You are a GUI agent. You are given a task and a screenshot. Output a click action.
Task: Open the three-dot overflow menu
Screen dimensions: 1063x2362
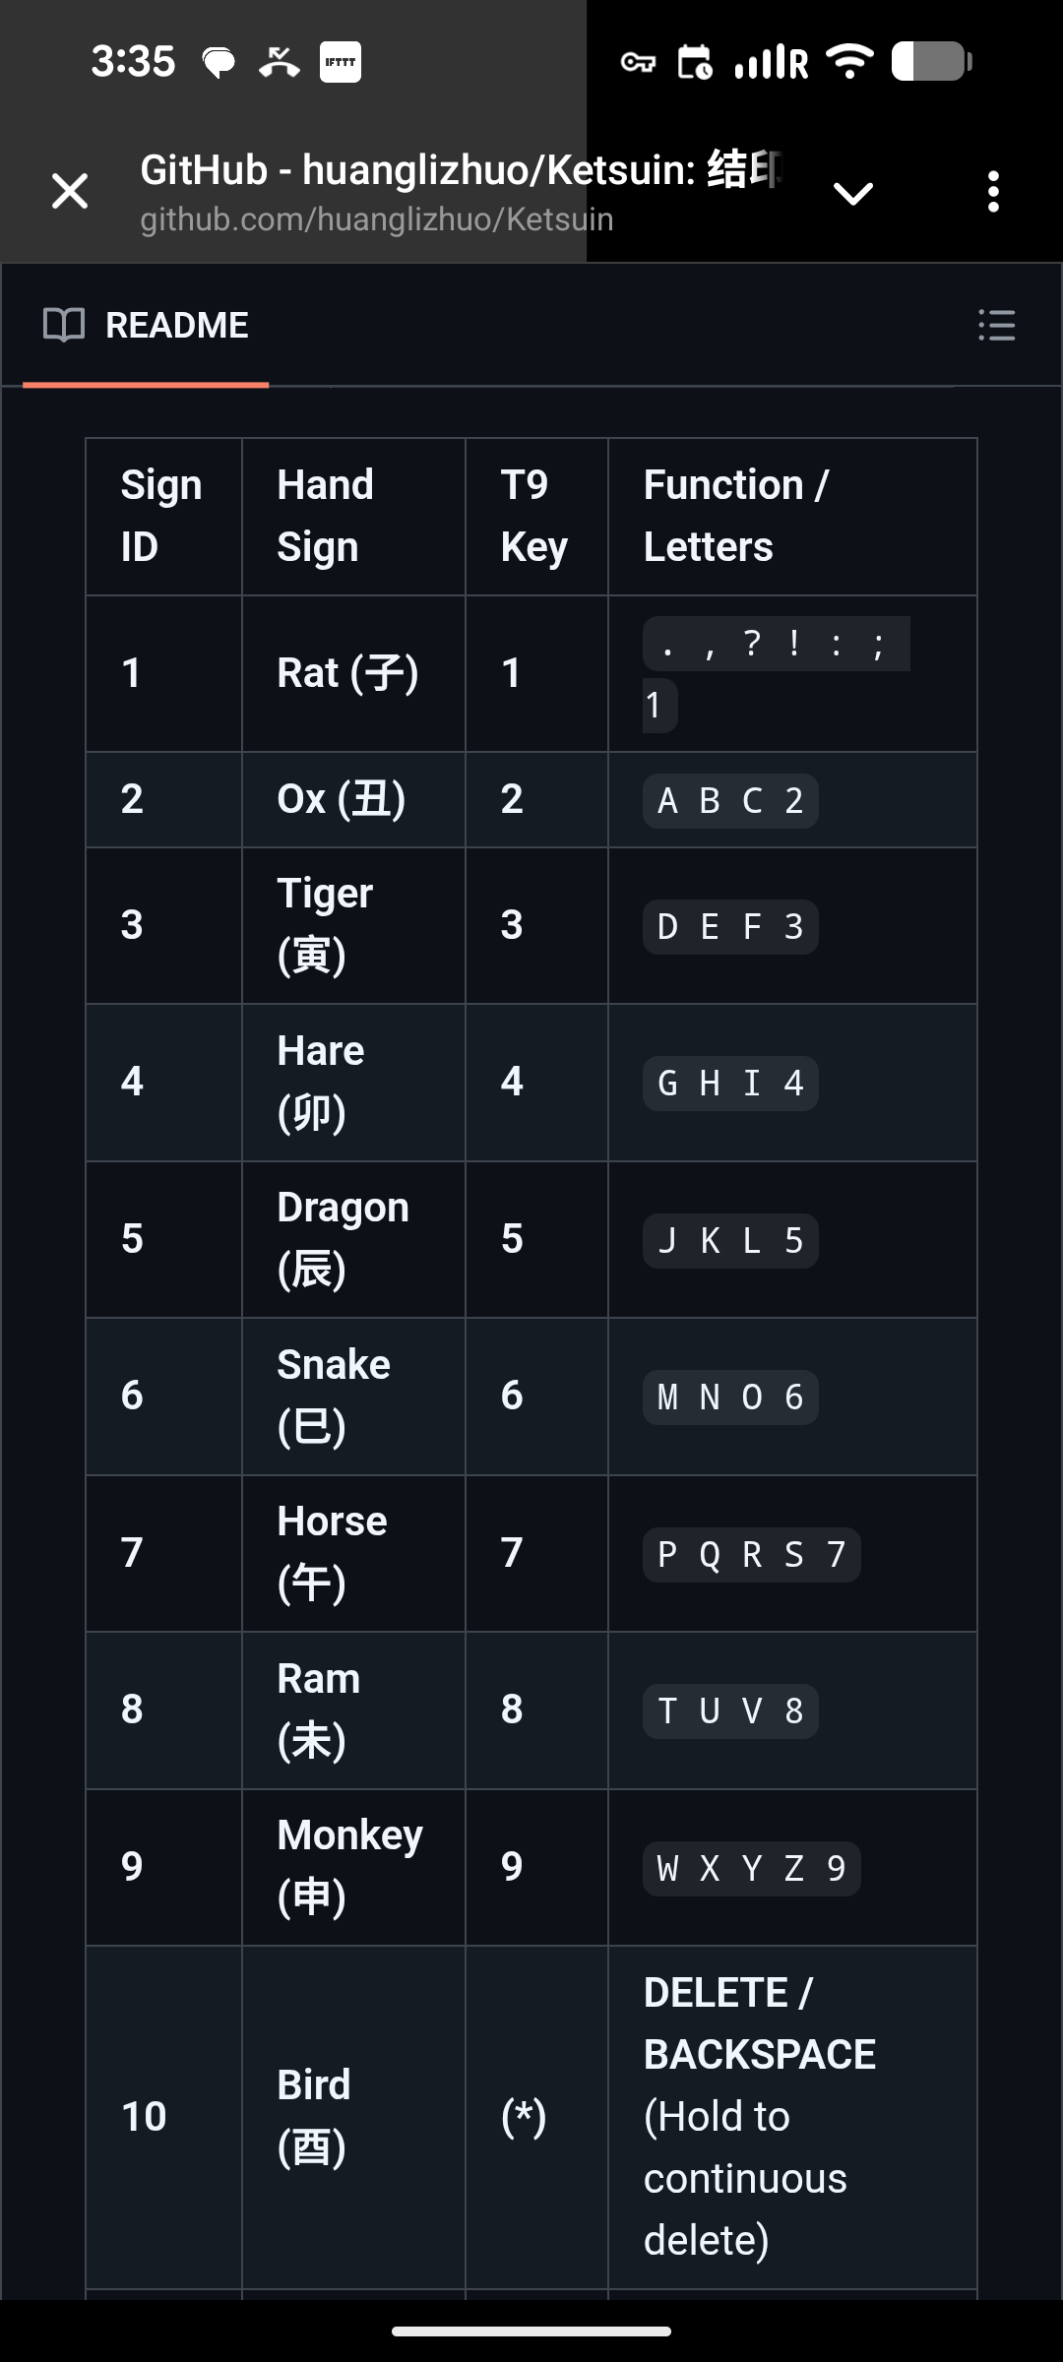tap(993, 192)
